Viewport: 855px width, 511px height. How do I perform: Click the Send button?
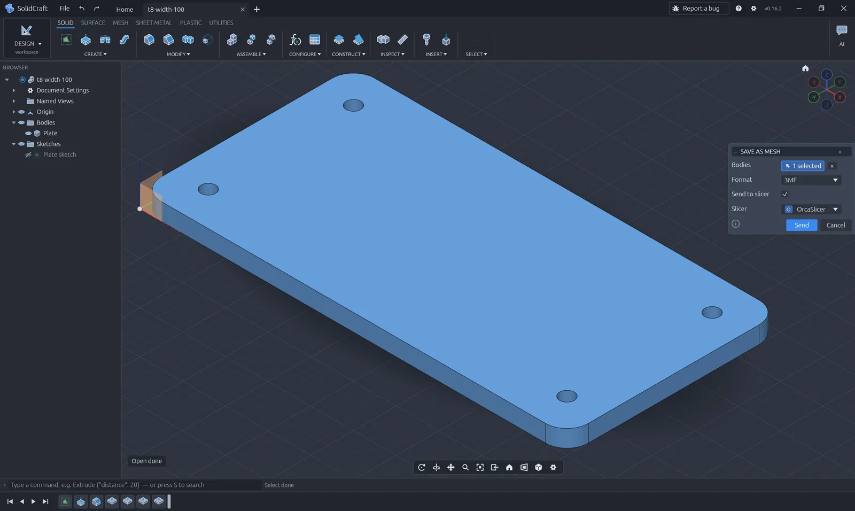pos(802,225)
